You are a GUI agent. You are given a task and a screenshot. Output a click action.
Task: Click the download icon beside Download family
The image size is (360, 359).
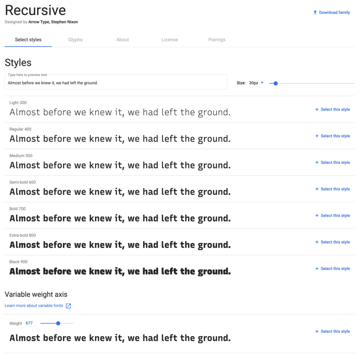(315, 12)
